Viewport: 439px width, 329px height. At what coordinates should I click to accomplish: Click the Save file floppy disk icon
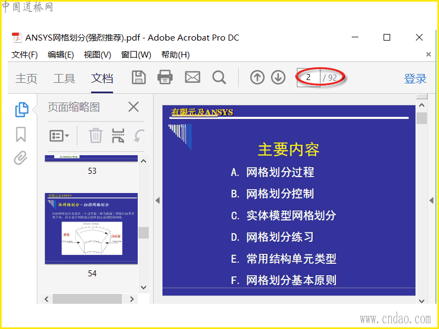(139, 77)
